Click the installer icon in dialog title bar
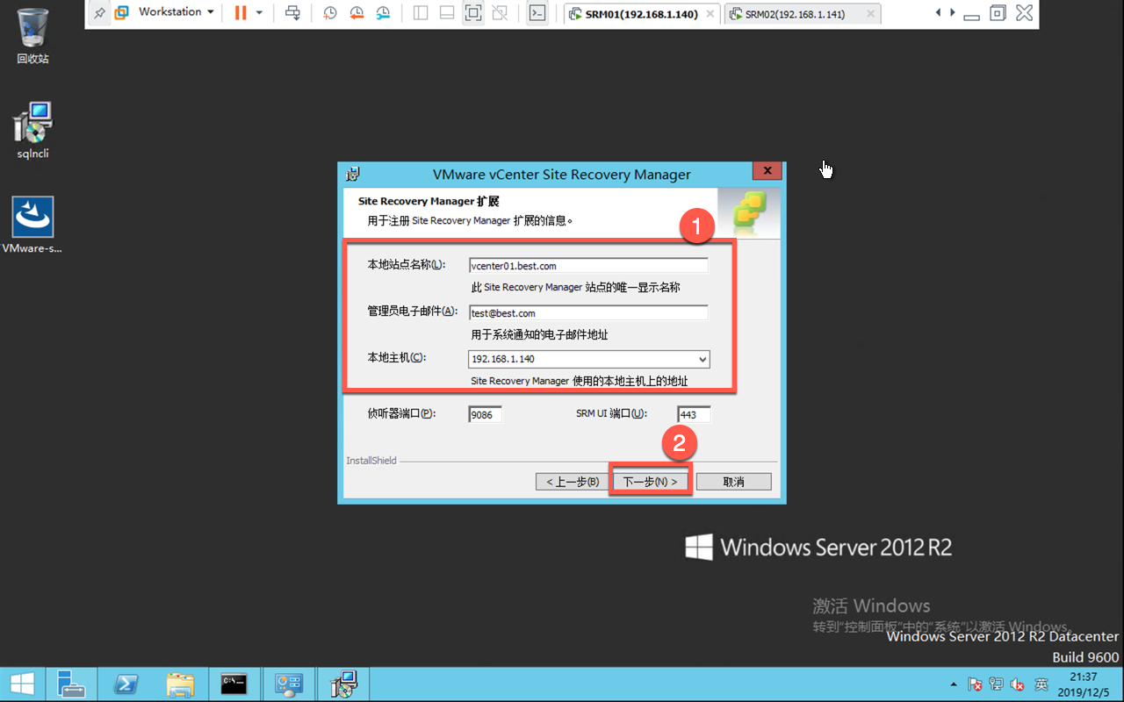Screen dimensions: 1124x702 [x=353, y=174]
